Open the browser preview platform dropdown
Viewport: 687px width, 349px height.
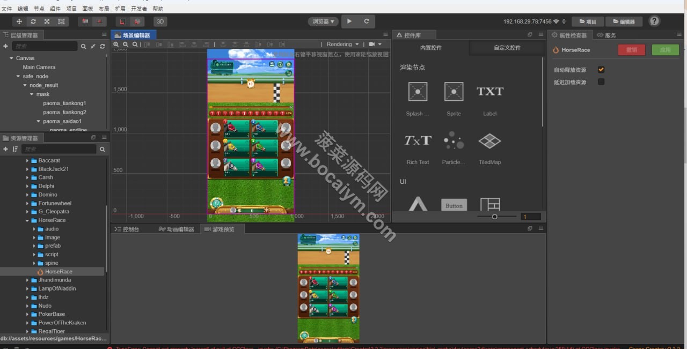point(323,21)
